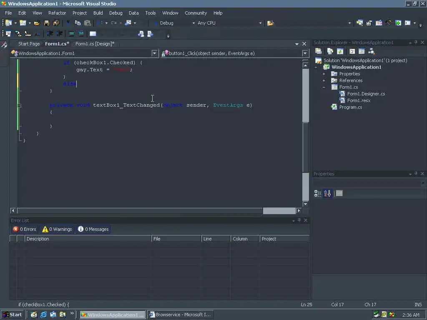Image resolution: width=427 pixels, height=320 pixels.
Task: Comment out the selected lines icon
Action: 71,34
